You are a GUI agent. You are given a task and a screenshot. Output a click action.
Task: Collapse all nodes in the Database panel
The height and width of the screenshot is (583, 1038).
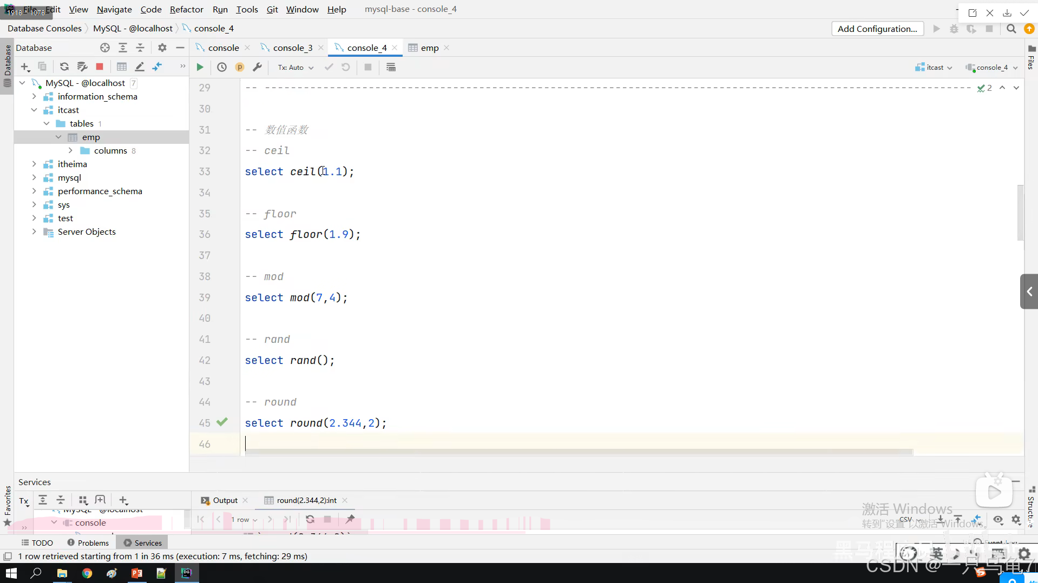tap(140, 48)
